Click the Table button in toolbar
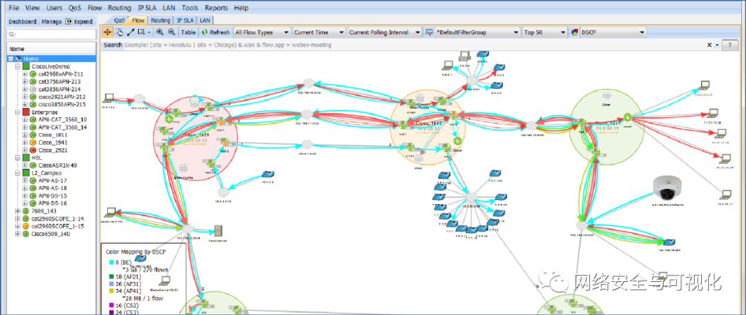This screenshot has height=315, width=746. click(x=188, y=32)
